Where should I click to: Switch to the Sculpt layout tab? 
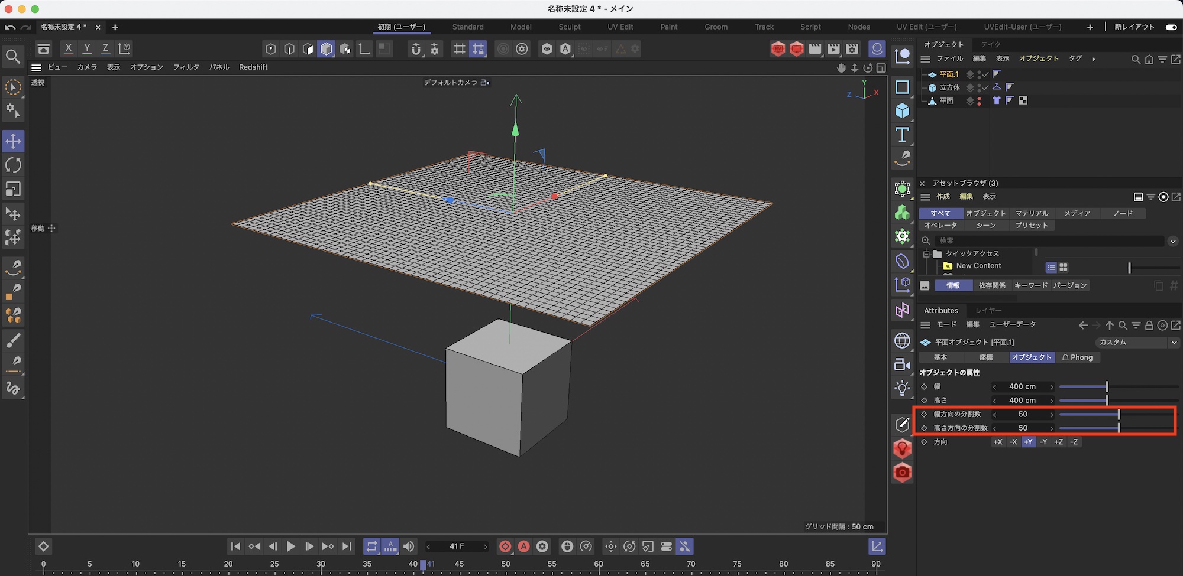coord(569,27)
